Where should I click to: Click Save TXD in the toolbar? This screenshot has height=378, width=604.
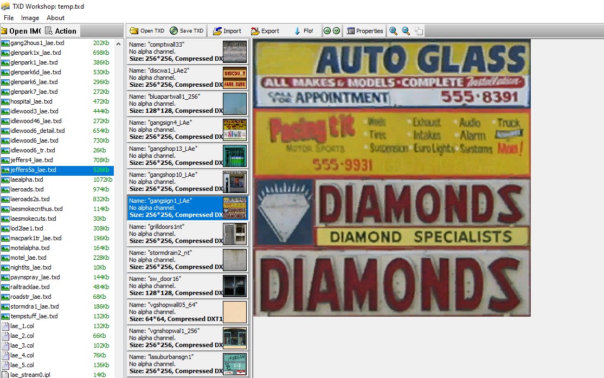click(x=187, y=31)
